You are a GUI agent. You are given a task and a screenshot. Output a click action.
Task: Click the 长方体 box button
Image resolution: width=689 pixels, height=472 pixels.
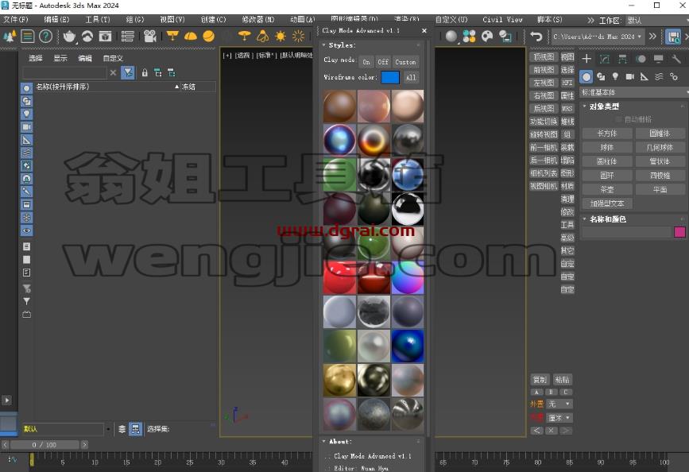(x=607, y=133)
